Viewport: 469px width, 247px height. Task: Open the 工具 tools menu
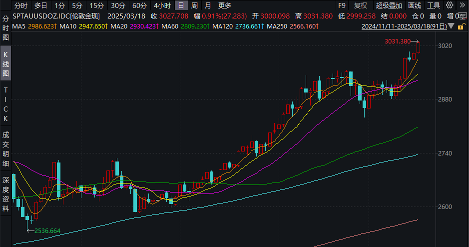pos(434,5)
